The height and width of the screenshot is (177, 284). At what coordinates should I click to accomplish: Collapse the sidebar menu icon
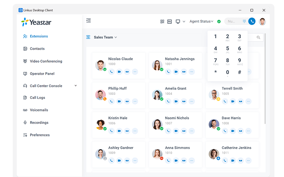point(88,21)
